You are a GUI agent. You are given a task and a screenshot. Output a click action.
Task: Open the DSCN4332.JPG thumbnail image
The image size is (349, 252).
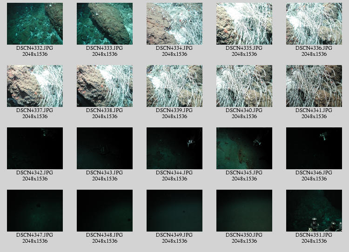(35, 24)
